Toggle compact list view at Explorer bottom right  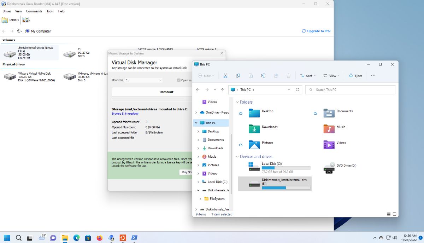394,214
